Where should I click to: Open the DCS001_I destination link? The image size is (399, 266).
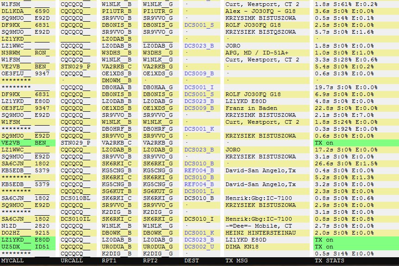coord(199,87)
